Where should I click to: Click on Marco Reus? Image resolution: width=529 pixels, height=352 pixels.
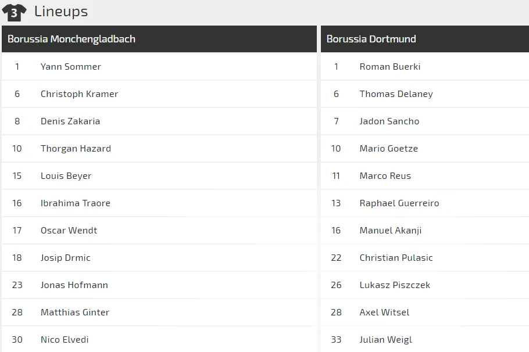pos(385,176)
